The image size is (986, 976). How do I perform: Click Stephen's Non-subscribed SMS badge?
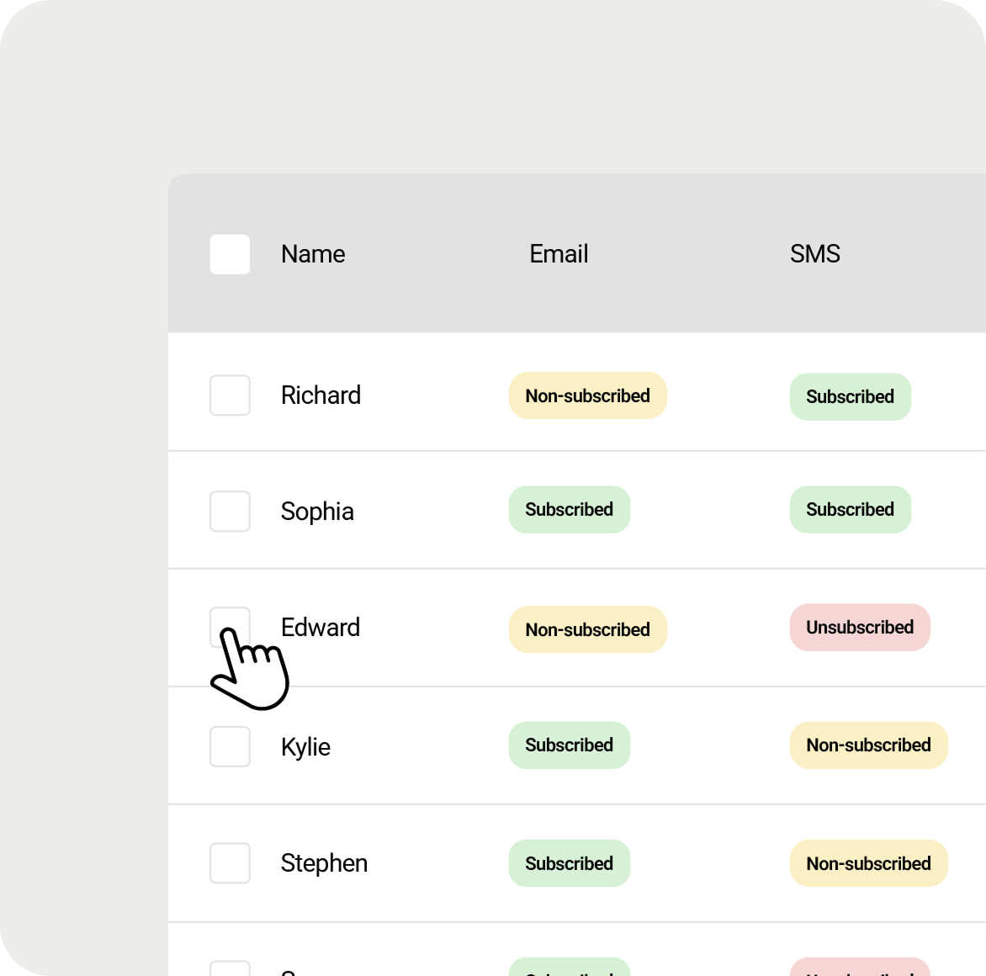point(868,863)
